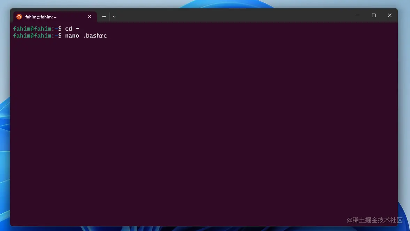Image resolution: width=410 pixels, height=231 pixels.
Task: Click the Ubuntu icon in the tab
Action: tap(19, 17)
